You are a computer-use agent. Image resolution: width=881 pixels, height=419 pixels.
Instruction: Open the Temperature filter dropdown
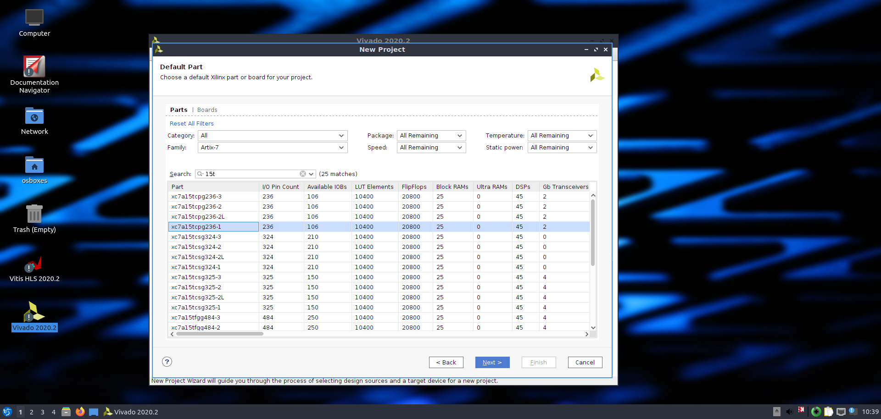click(x=562, y=135)
